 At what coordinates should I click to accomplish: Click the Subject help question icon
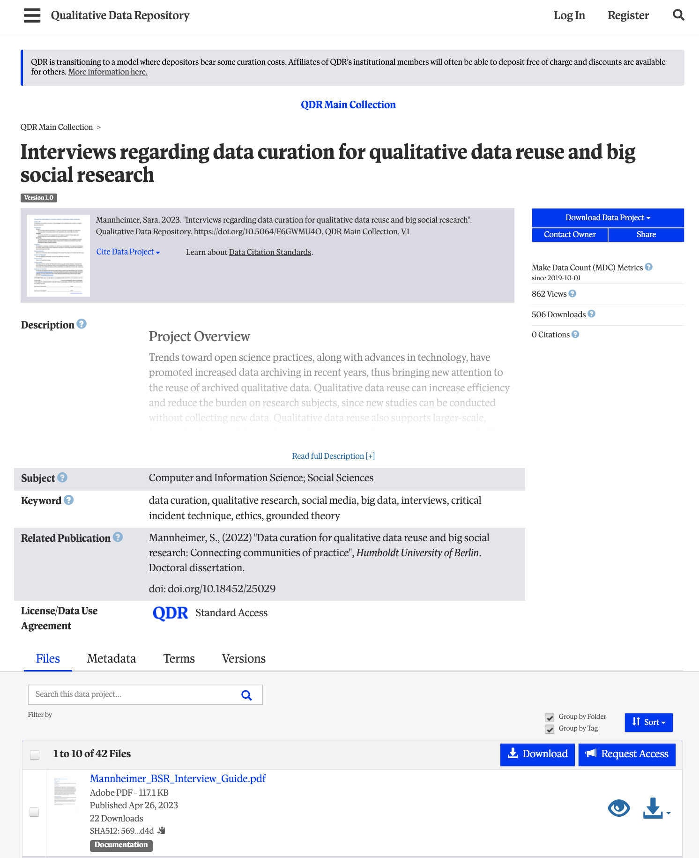coord(62,477)
